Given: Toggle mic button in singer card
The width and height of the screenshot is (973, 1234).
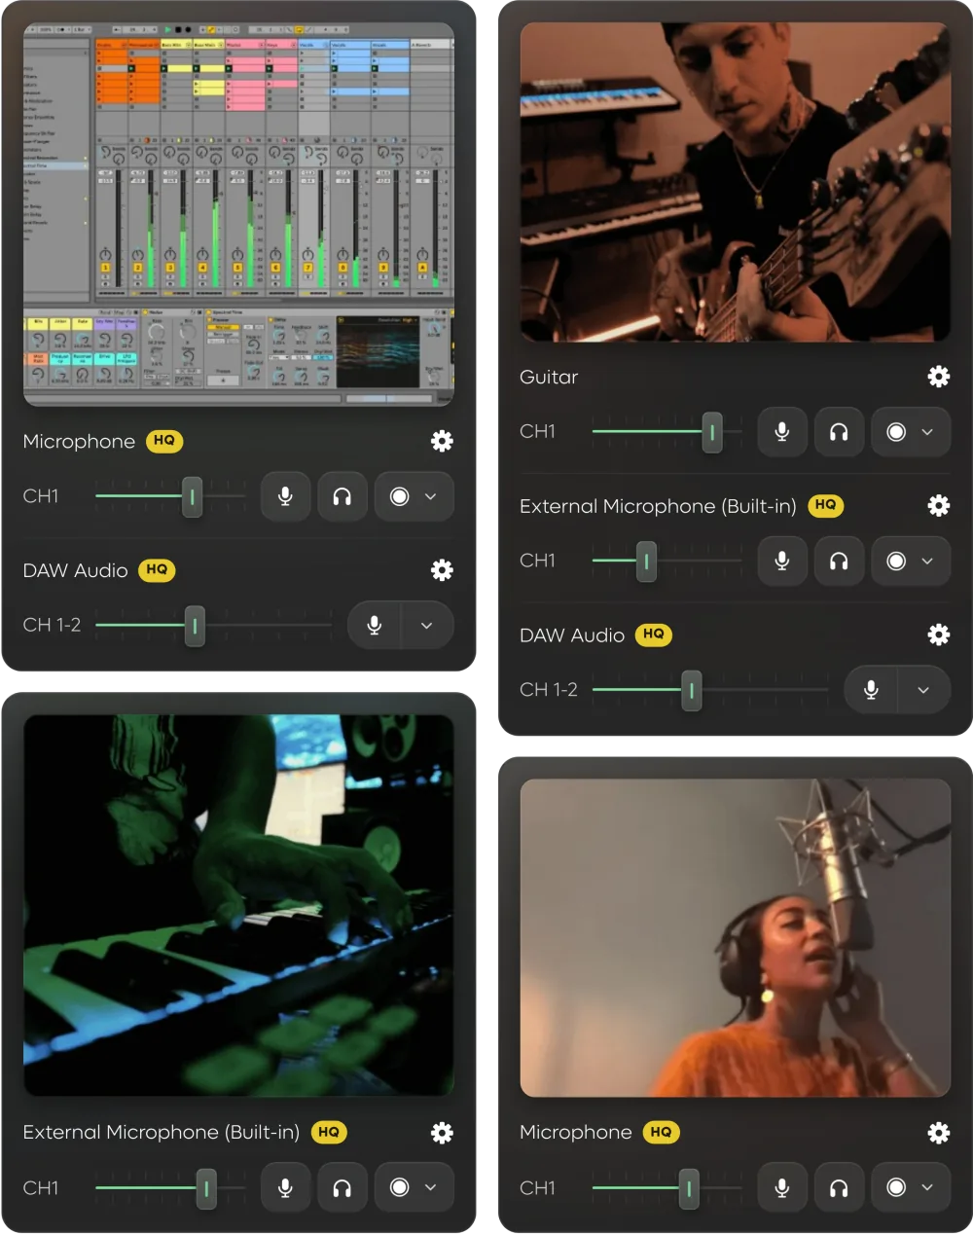Looking at the screenshot, I should (x=782, y=1187).
